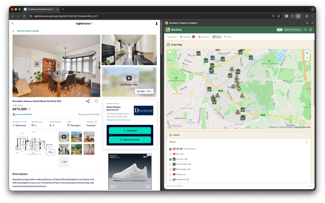Open the rightmove hamburger menu
The height and width of the screenshot is (203, 325).
12,23
